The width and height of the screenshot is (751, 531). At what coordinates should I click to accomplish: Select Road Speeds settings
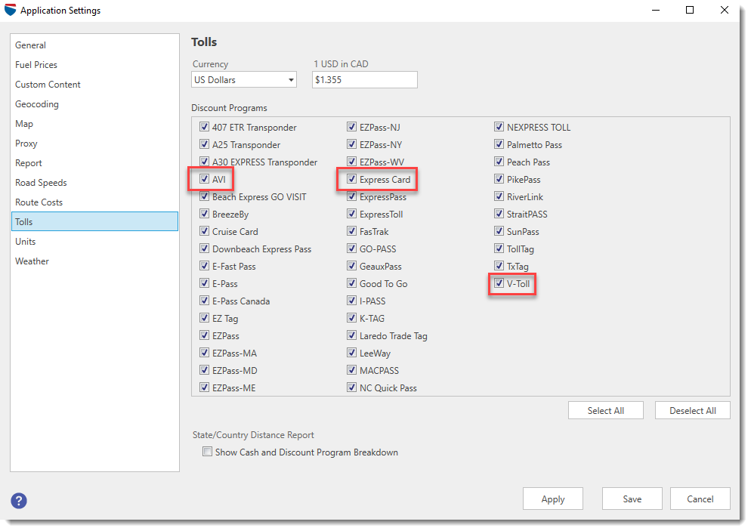(95, 183)
